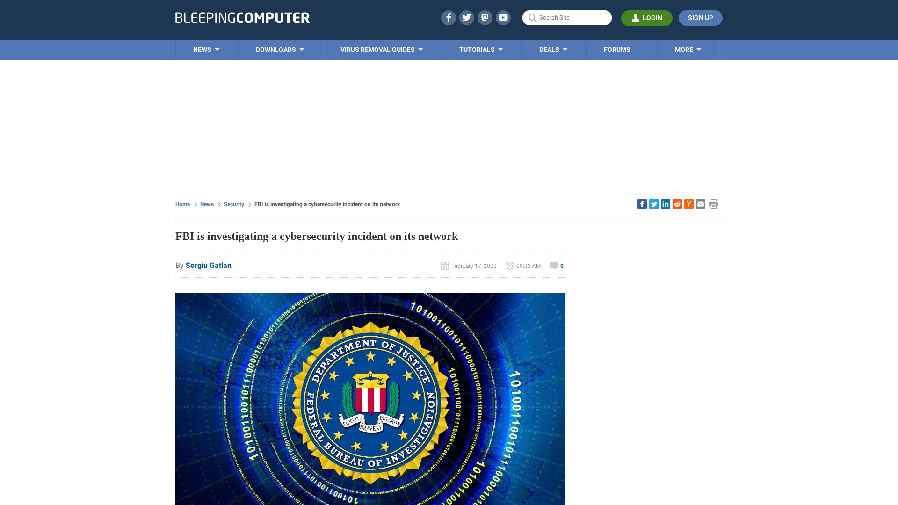Expand the NEWS dropdown menu
The width and height of the screenshot is (898, 505).
pyautogui.click(x=206, y=49)
